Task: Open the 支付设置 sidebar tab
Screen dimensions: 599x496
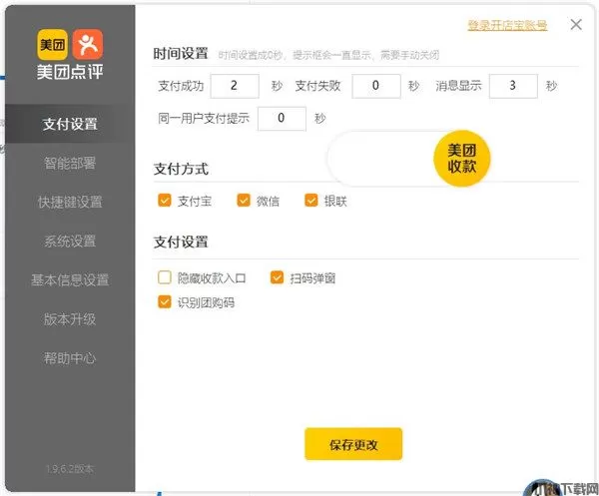Action: pos(70,124)
